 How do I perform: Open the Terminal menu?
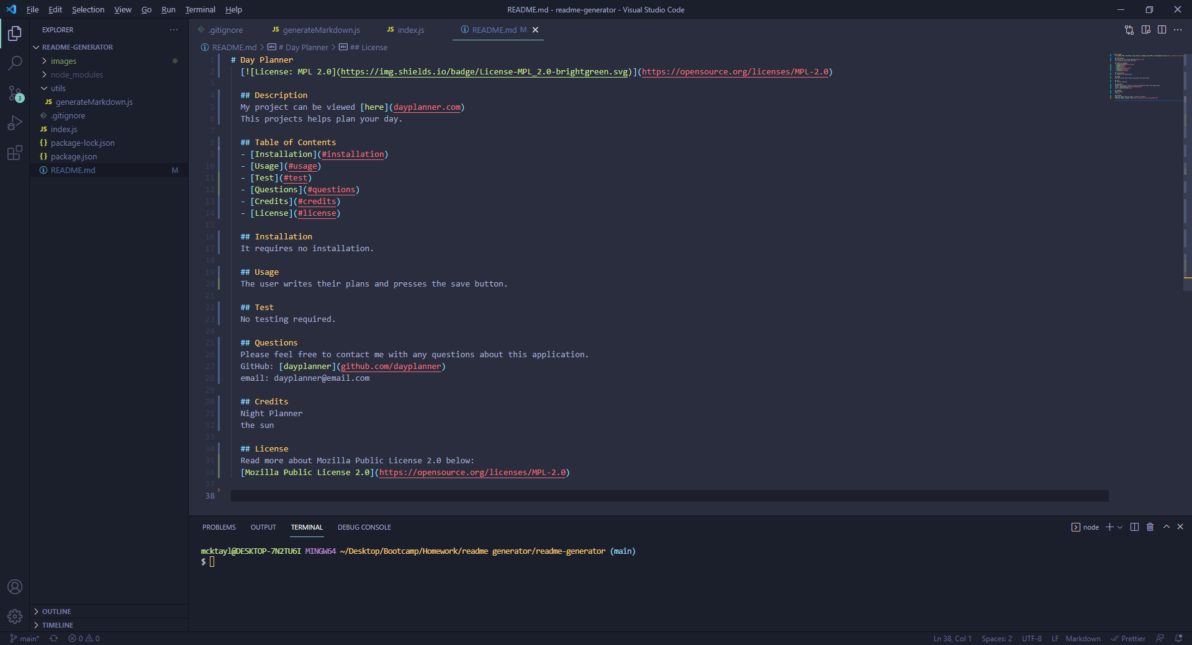199,9
